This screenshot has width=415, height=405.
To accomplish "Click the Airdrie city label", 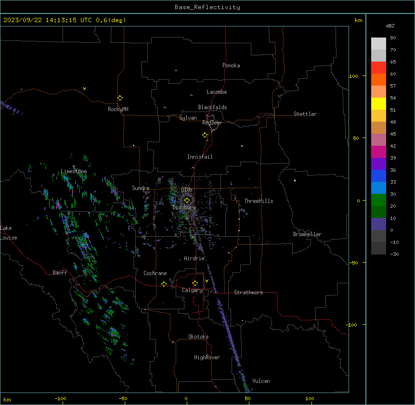I will pos(195,258).
